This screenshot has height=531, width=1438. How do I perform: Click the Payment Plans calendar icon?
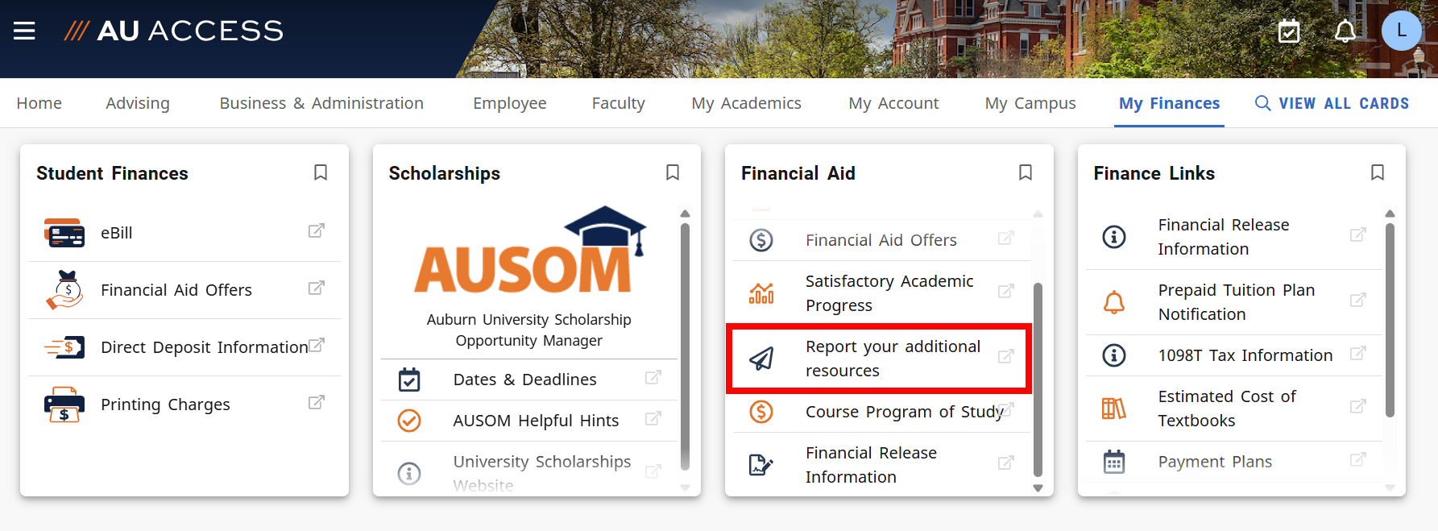1114,462
